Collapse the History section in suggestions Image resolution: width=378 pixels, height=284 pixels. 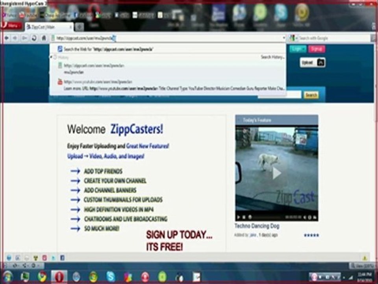pyautogui.click(x=51, y=57)
